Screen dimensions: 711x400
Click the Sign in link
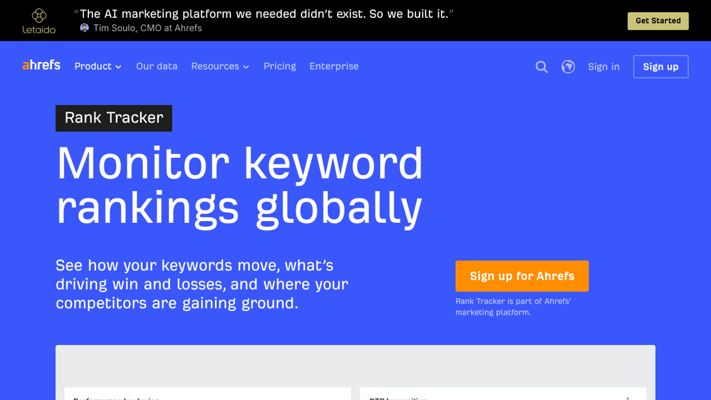(604, 67)
